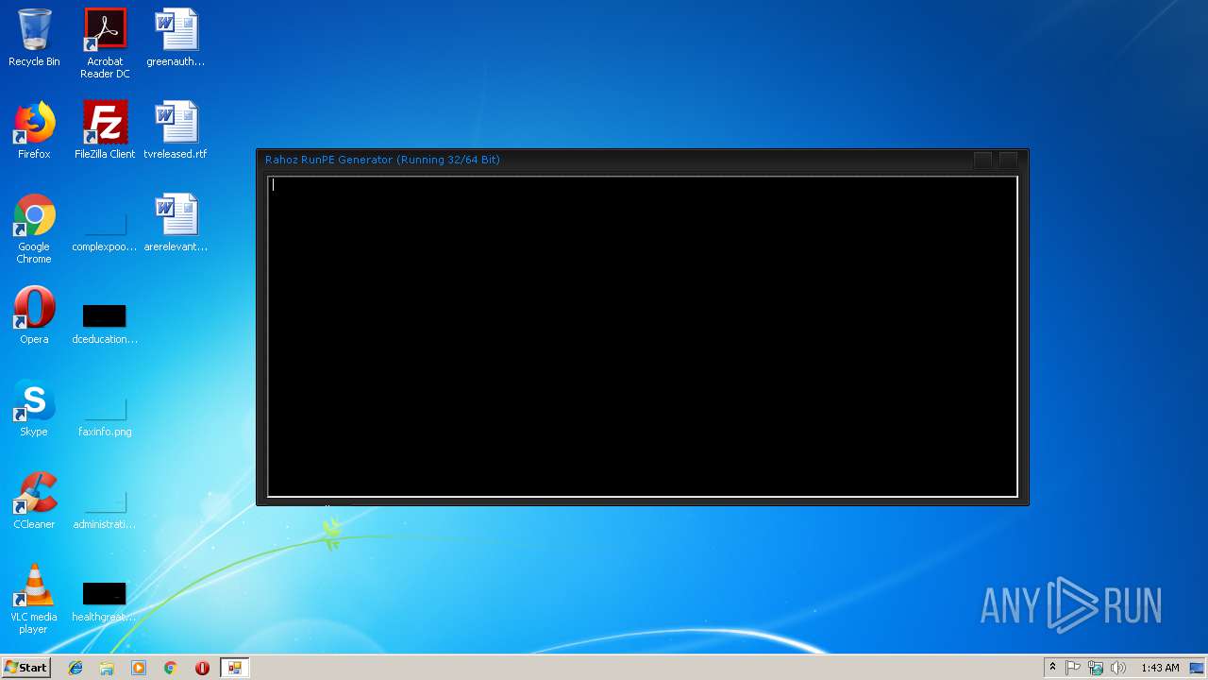Viewport: 1208px width, 680px height.
Task: Open Opera from the taskbar
Action: click(x=202, y=668)
